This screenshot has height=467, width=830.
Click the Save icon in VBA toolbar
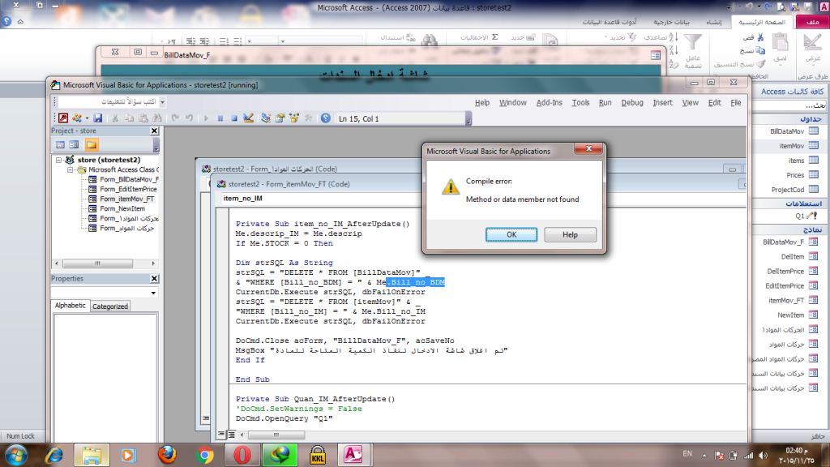(98, 118)
